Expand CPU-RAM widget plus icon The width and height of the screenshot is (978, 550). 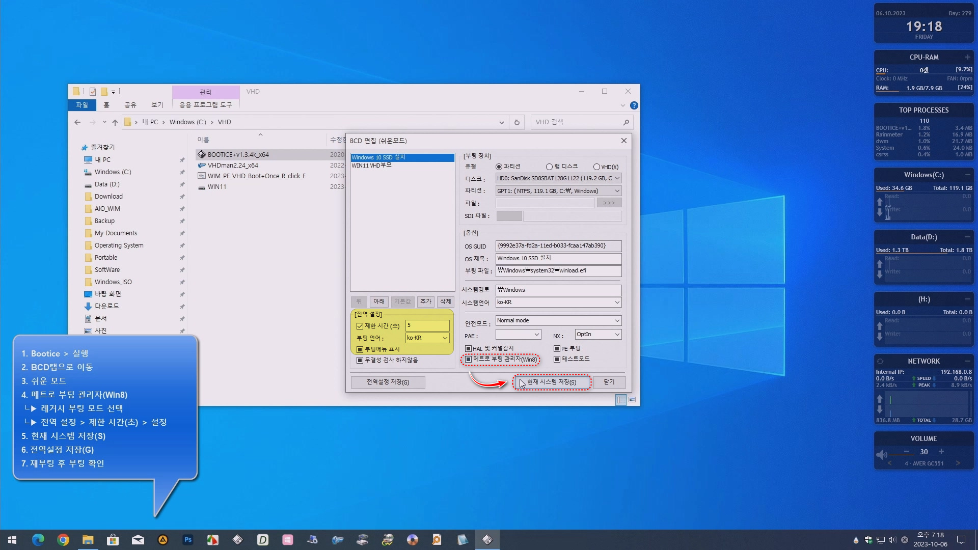pyautogui.click(x=967, y=57)
